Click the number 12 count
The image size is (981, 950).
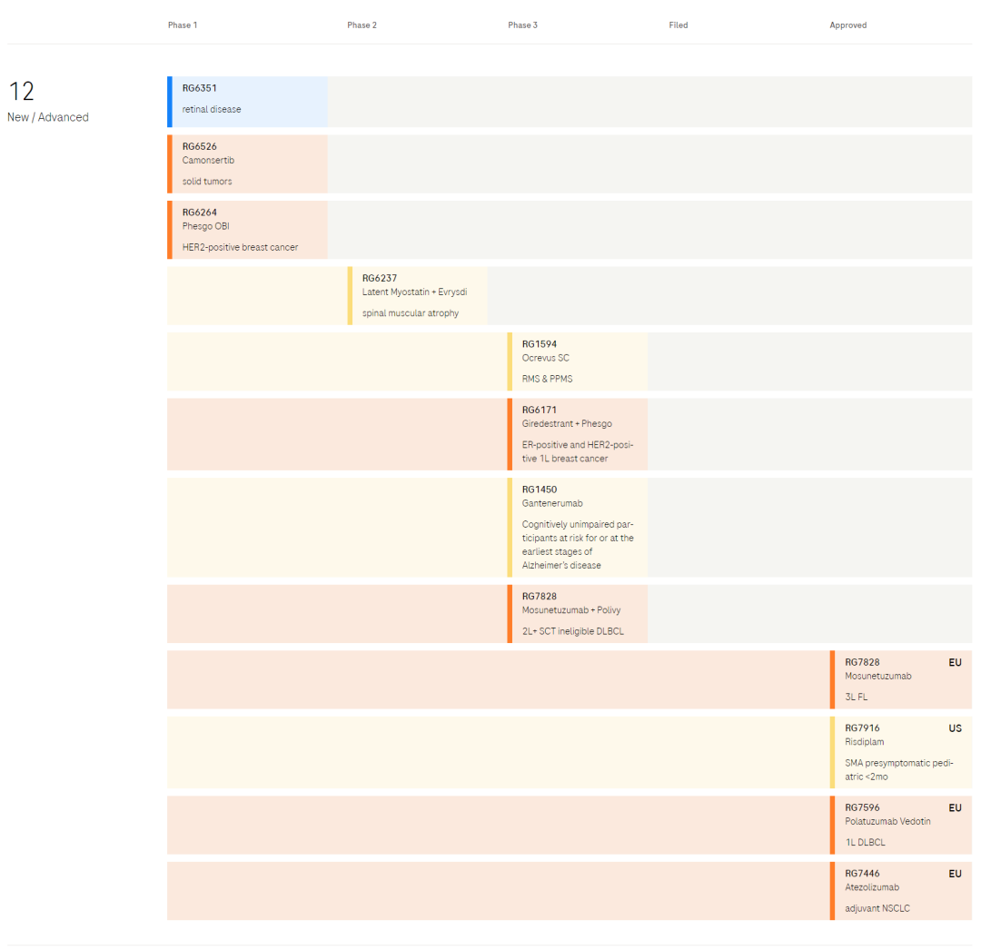pos(21,92)
